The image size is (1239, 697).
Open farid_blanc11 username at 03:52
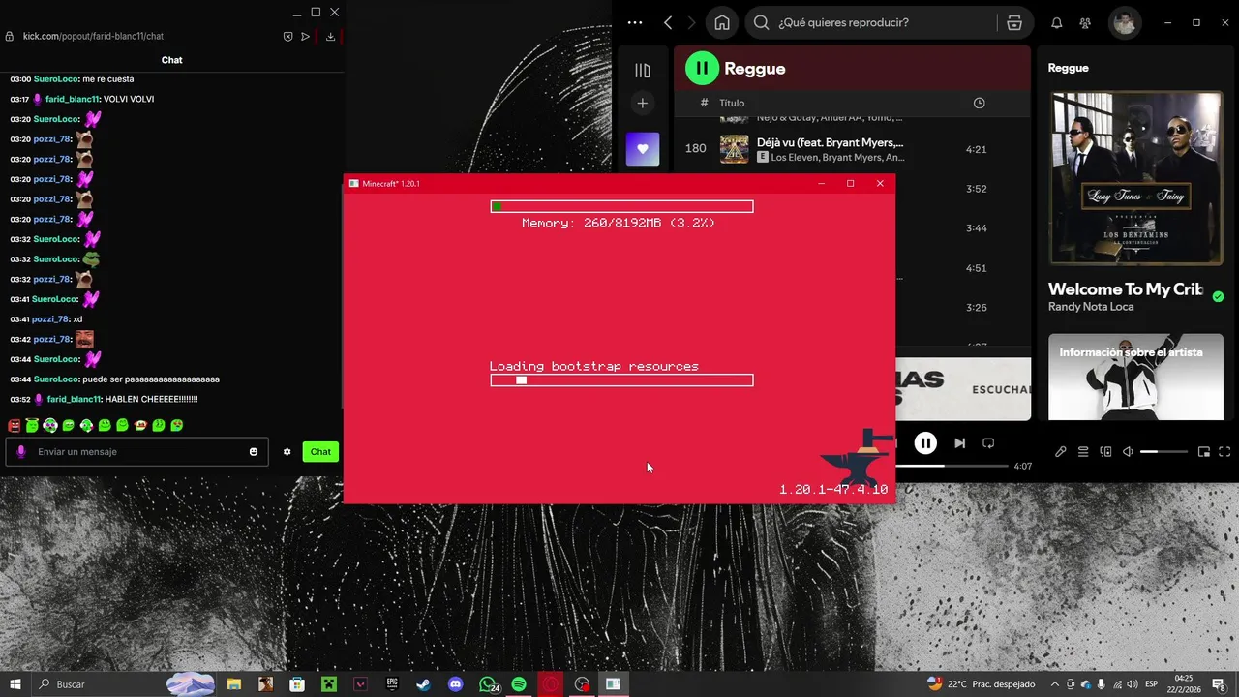[74, 399]
